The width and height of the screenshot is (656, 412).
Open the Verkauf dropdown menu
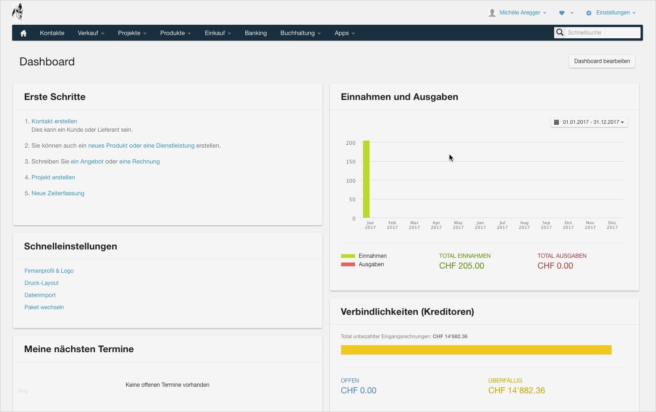coord(91,33)
